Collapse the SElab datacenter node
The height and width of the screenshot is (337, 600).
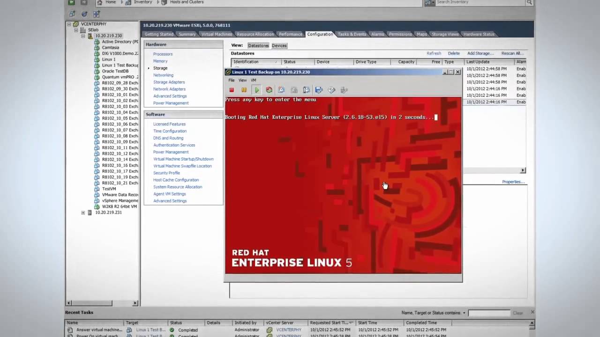coord(76,30)
